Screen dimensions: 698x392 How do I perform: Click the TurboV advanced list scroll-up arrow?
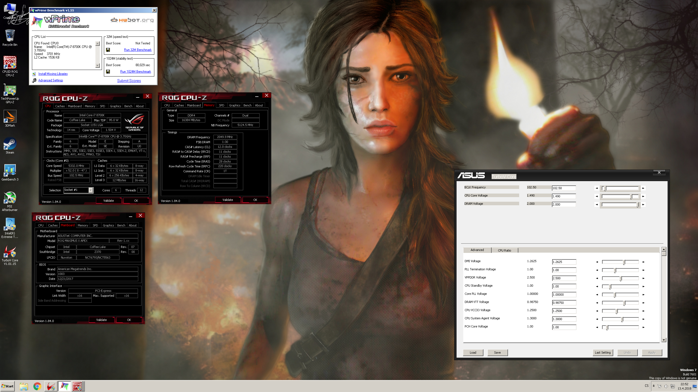click(x=664, y=249)
